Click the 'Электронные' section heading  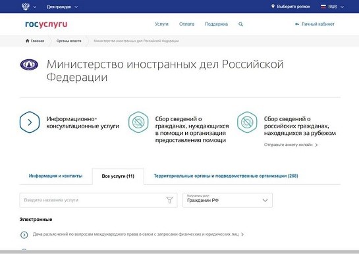click(x=36, y=220)
